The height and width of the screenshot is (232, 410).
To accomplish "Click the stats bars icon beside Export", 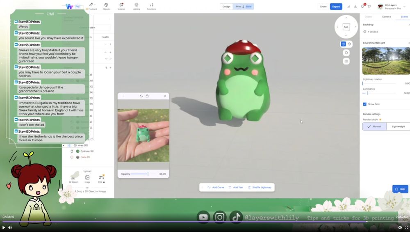I will point(348,6).
